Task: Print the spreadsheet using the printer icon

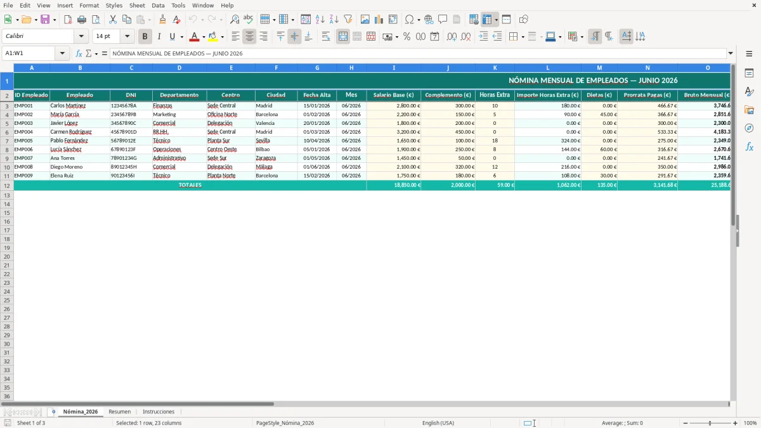Action: [82, 20]
